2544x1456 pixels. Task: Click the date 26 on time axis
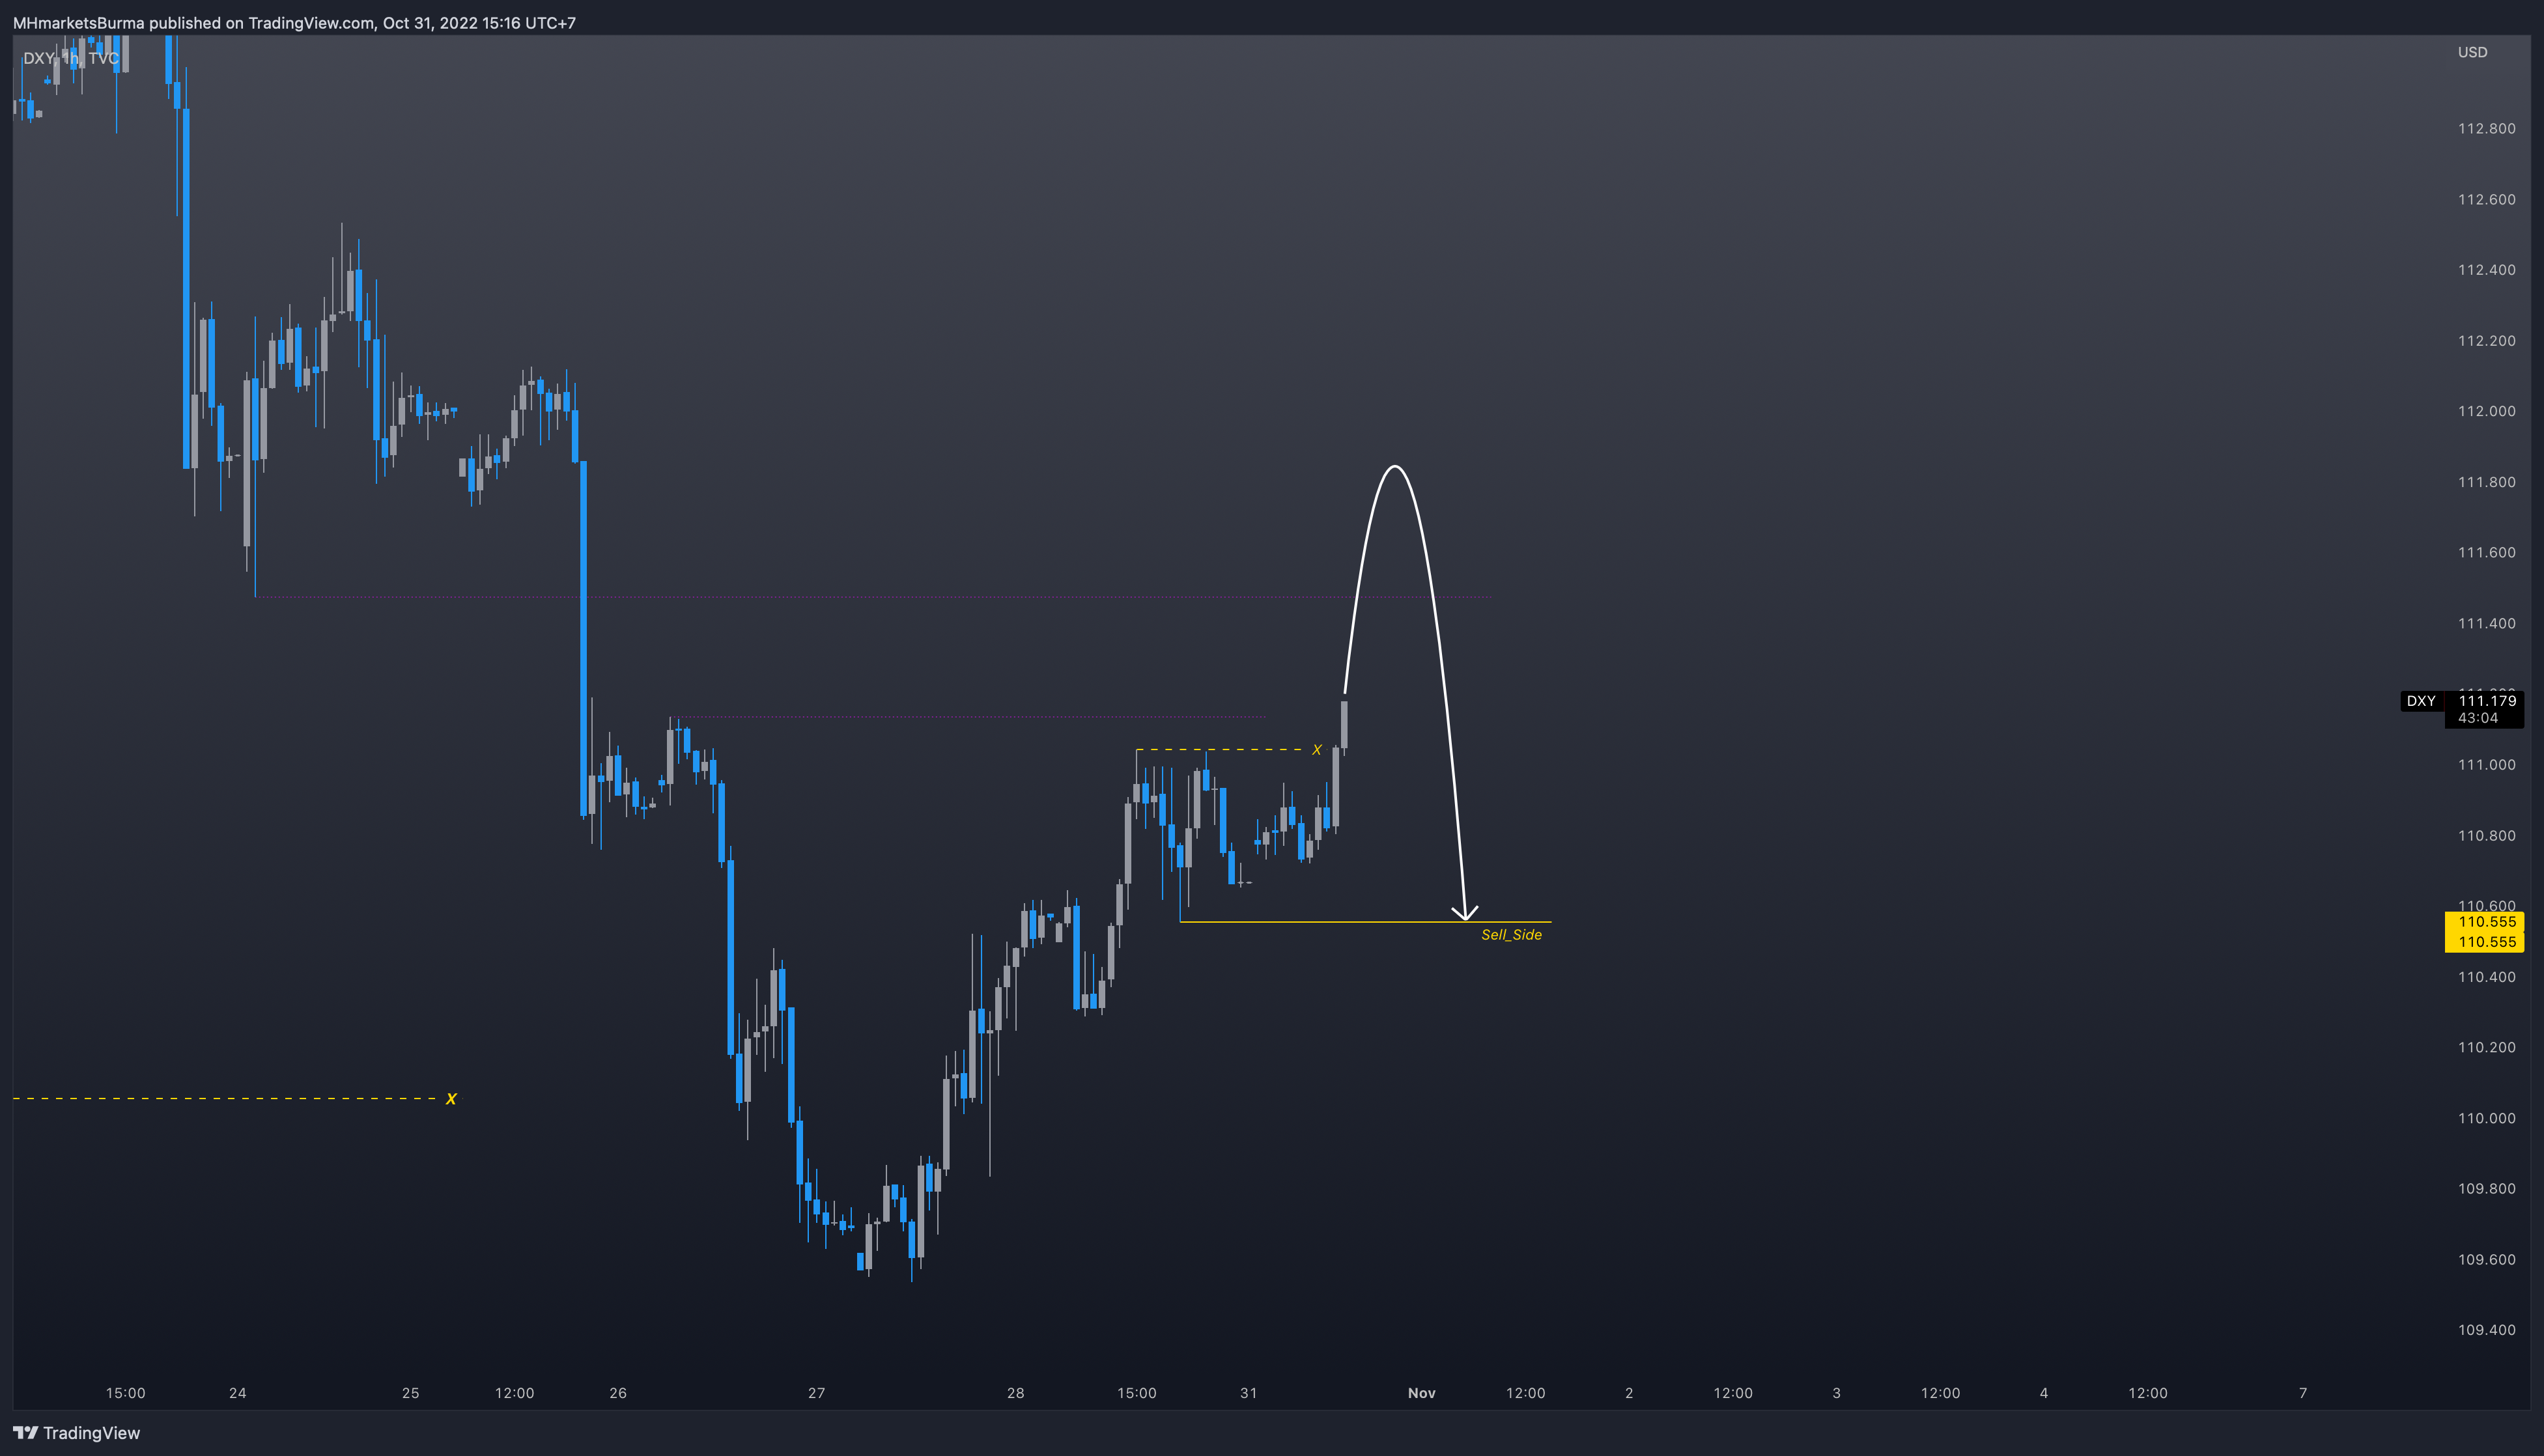[618, 1393]
